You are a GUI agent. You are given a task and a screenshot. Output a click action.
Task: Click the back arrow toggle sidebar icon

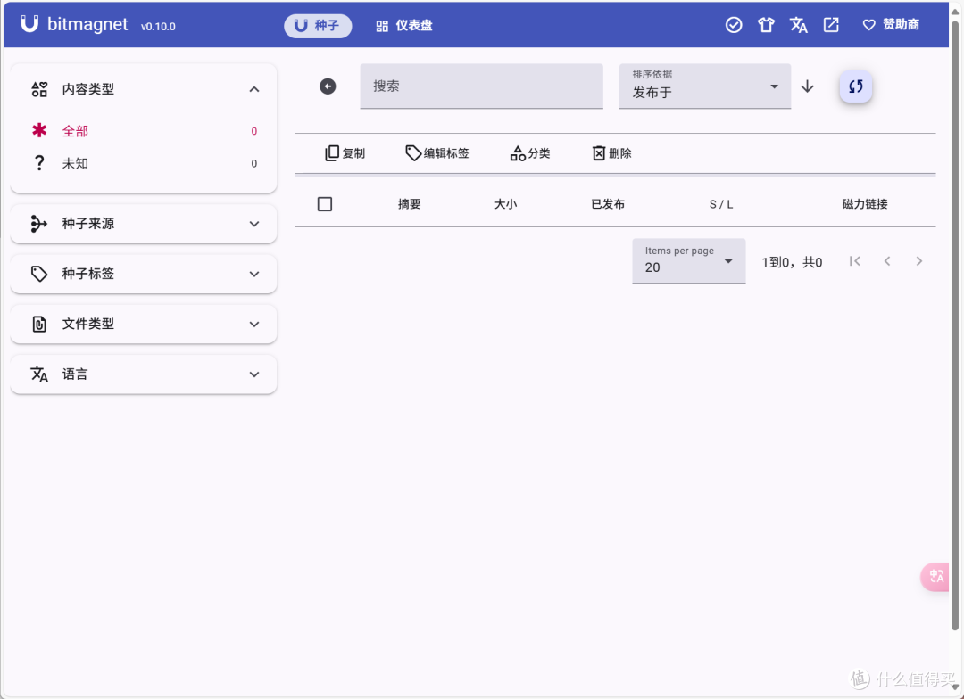pos(328,86)
